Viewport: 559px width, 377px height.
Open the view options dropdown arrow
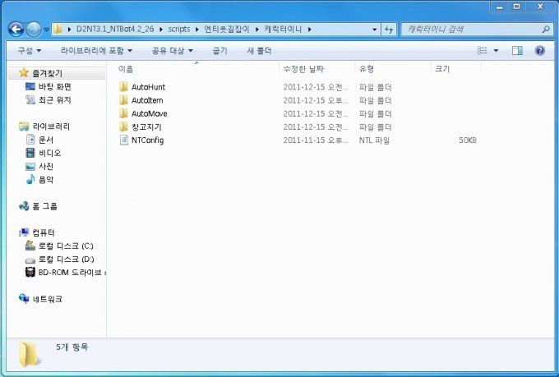pos(496,50)
